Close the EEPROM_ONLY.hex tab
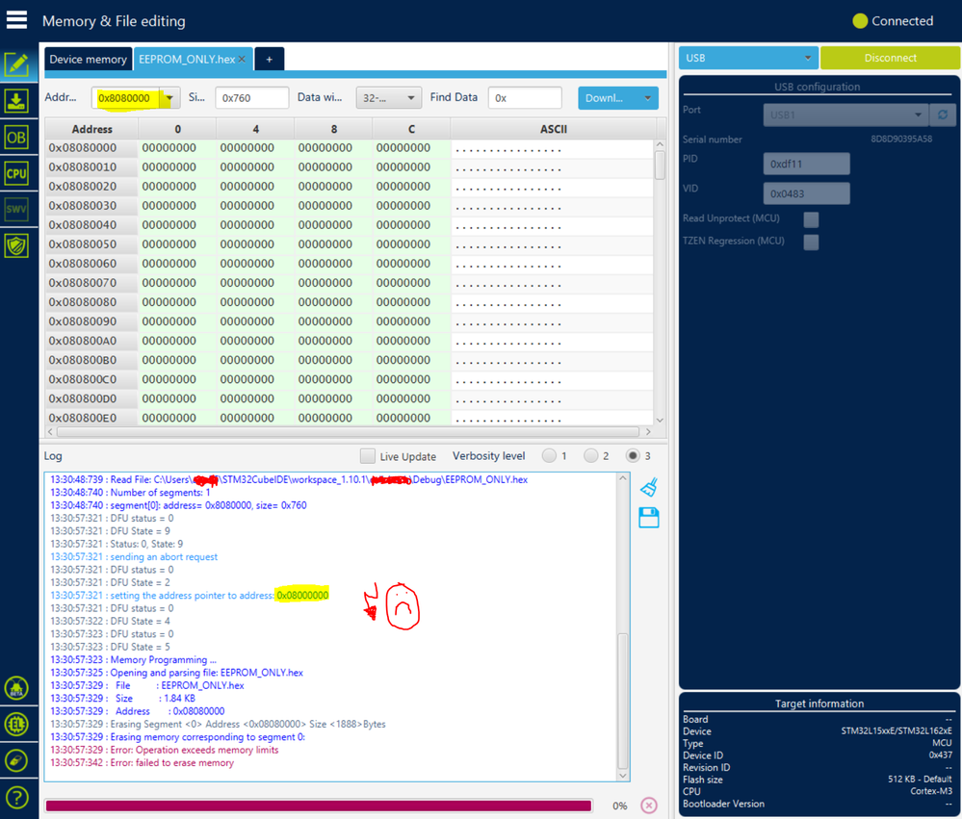This screenshot has width=962, height=819. coord(242,60)
